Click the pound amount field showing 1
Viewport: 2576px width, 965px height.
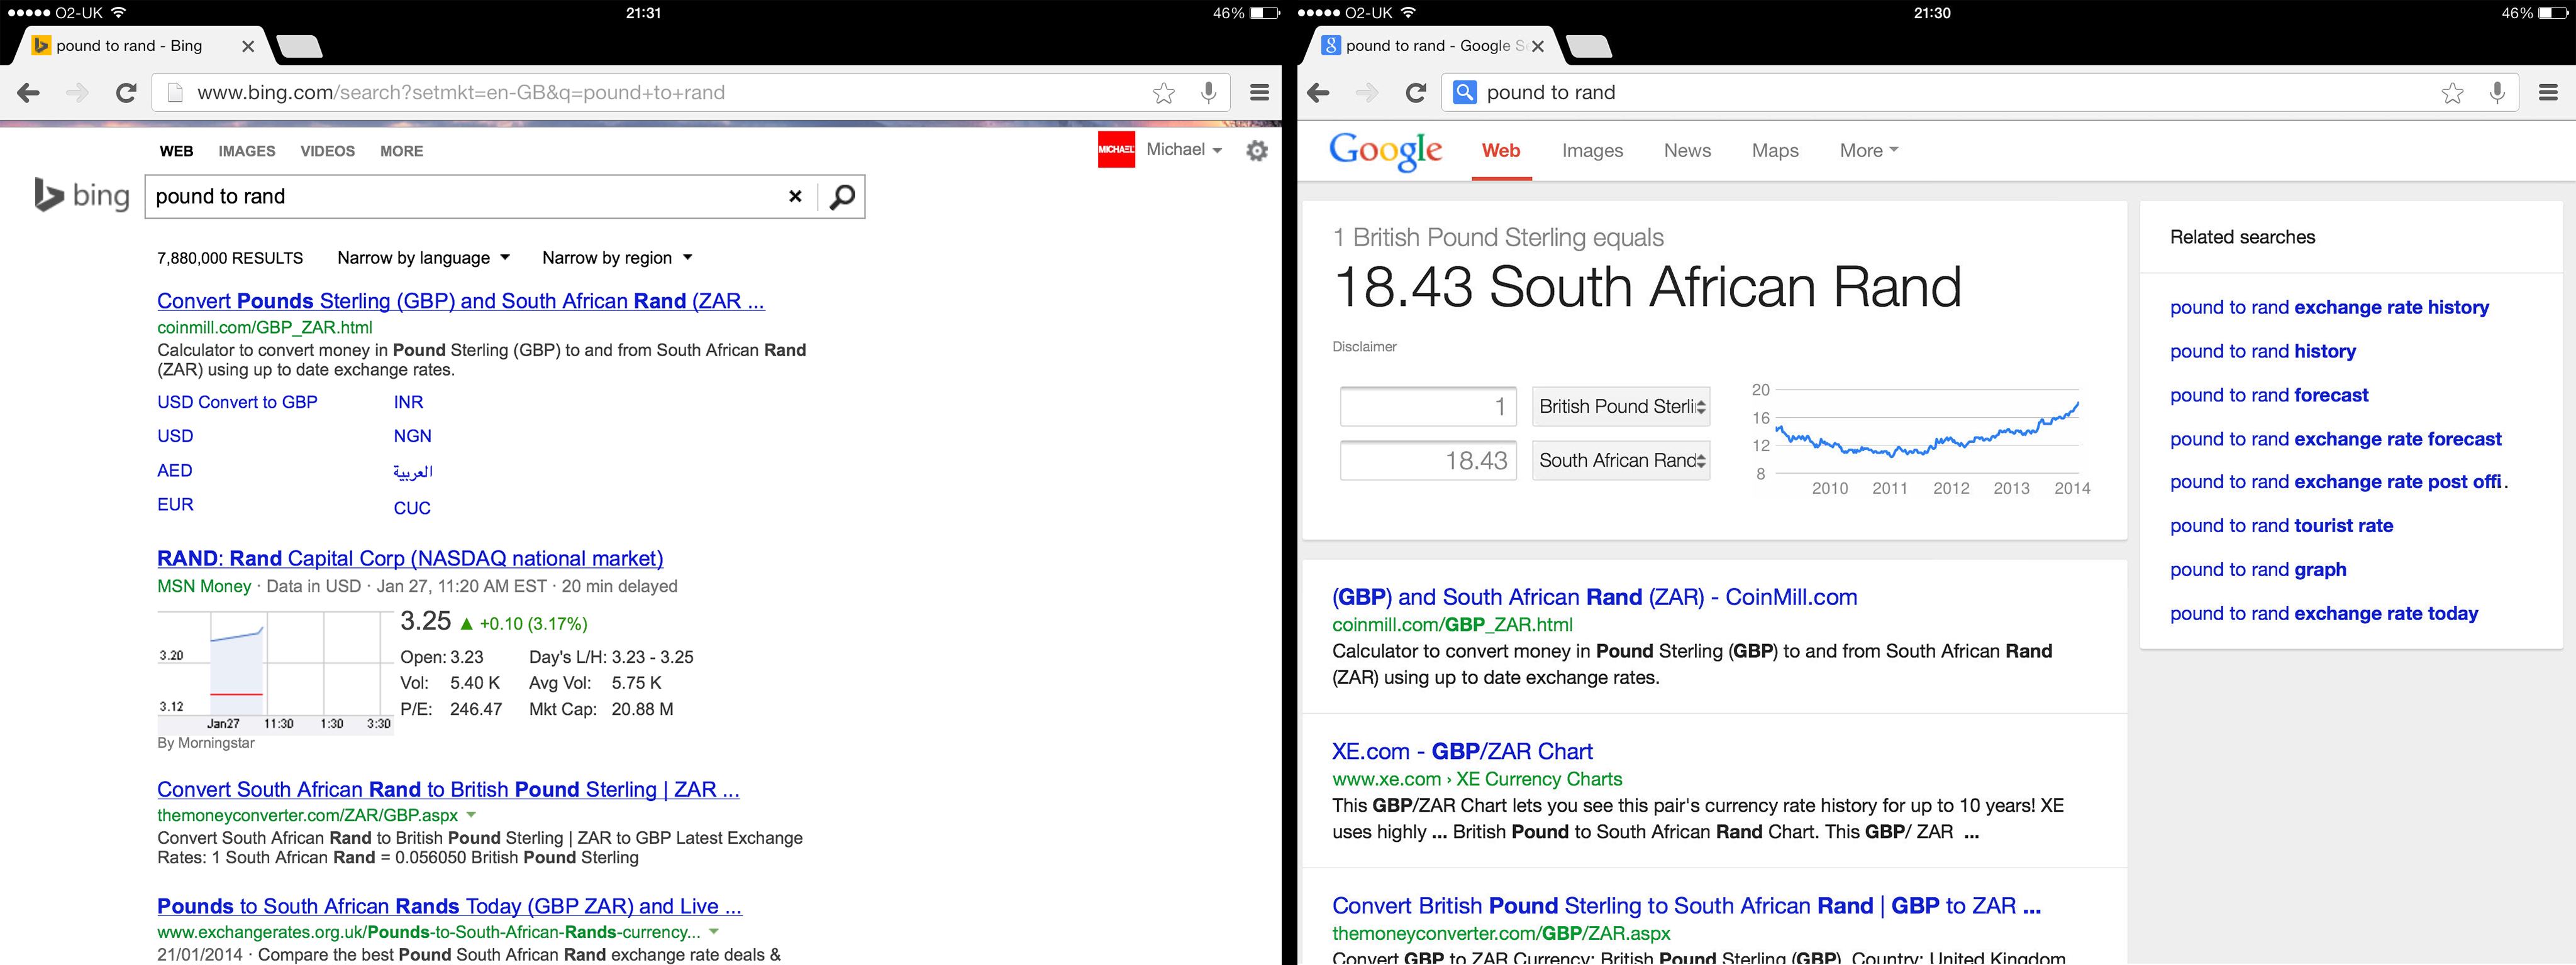click(1428, 406)
